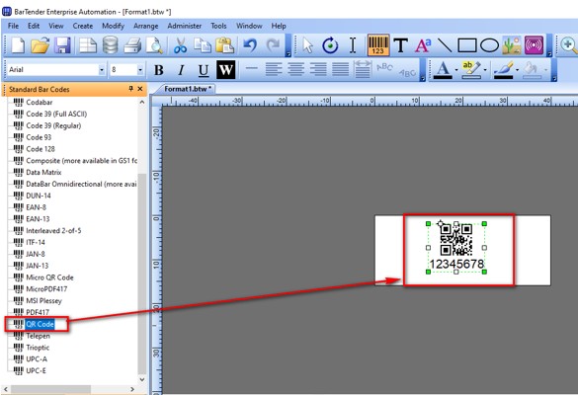The image size is (578, 395).
Task: Align text left
Action: 274,70
